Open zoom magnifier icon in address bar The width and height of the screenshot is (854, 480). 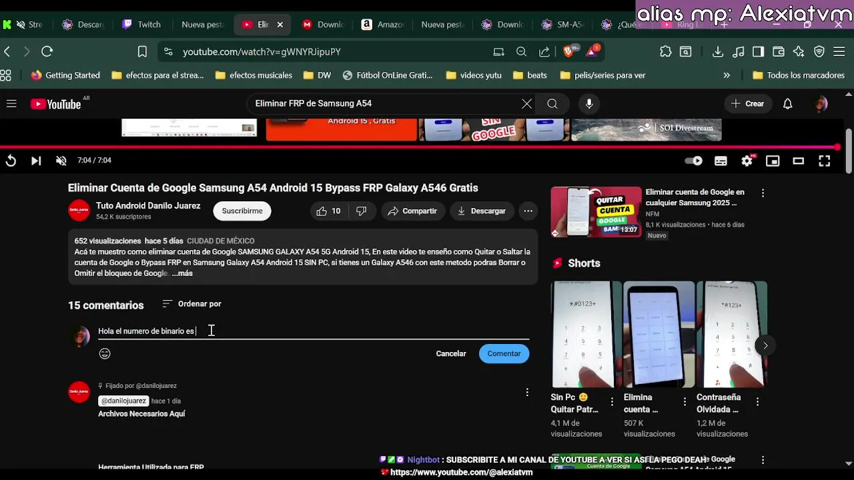click(x=521, y=51)
